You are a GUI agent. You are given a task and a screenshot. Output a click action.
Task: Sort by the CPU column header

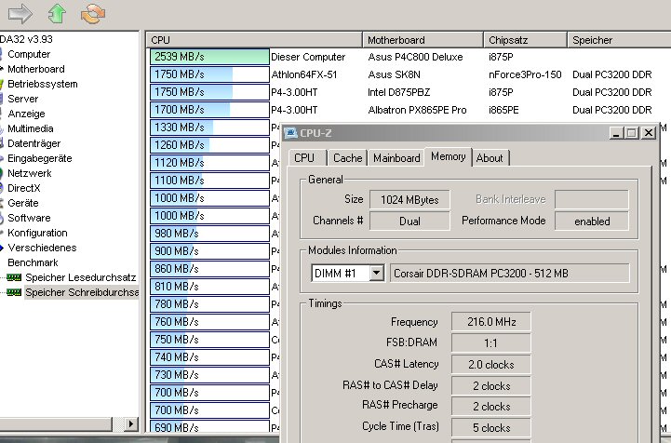(x=254, y=40)
